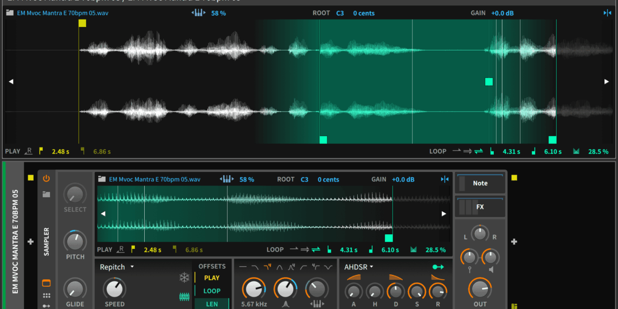
Task: Click the green envelope routing icon beside AHDSR
Action: coord(438,267)
